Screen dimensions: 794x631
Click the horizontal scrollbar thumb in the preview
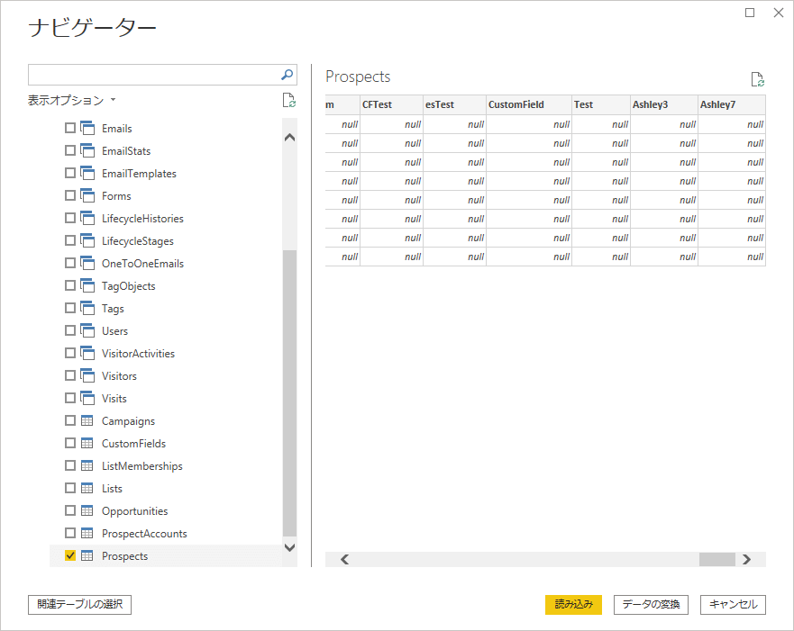[717, 559]
